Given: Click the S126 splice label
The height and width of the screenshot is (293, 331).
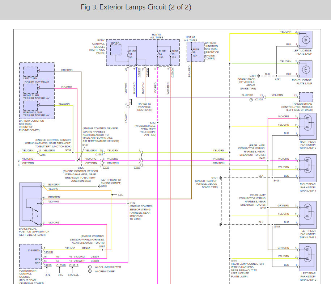Looking at the screenshot, I should click(x=81, y=168).
